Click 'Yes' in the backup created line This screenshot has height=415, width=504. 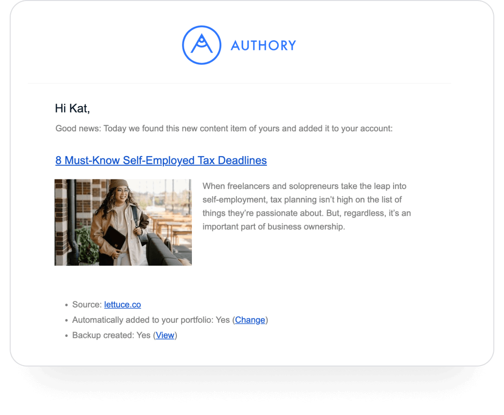pos(143,335)
